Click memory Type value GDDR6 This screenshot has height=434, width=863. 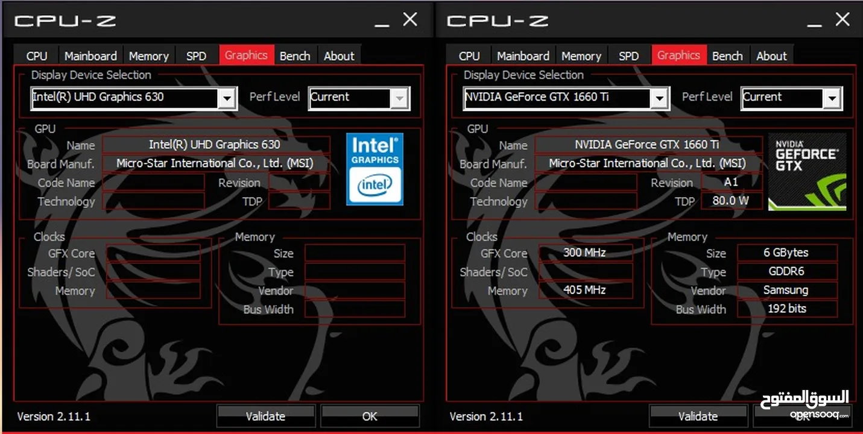(x=787, y=271)
